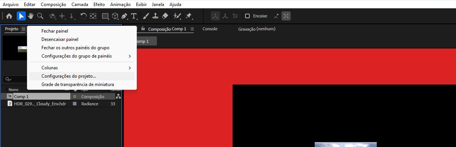Select the Zoom magnifier tool
Image resolution: width=456 pixels, height=147 pixels.
(40, 16)
